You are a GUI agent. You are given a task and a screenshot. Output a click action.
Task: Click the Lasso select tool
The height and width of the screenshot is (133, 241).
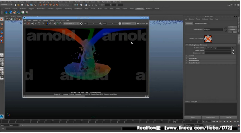(x=2, y=24)
